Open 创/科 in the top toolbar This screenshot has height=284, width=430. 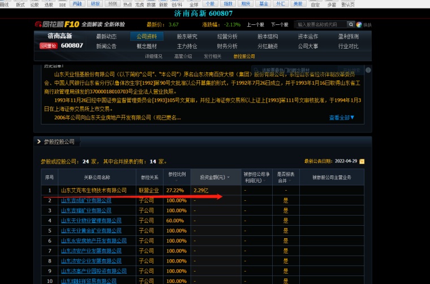click(x=177, y=4)
